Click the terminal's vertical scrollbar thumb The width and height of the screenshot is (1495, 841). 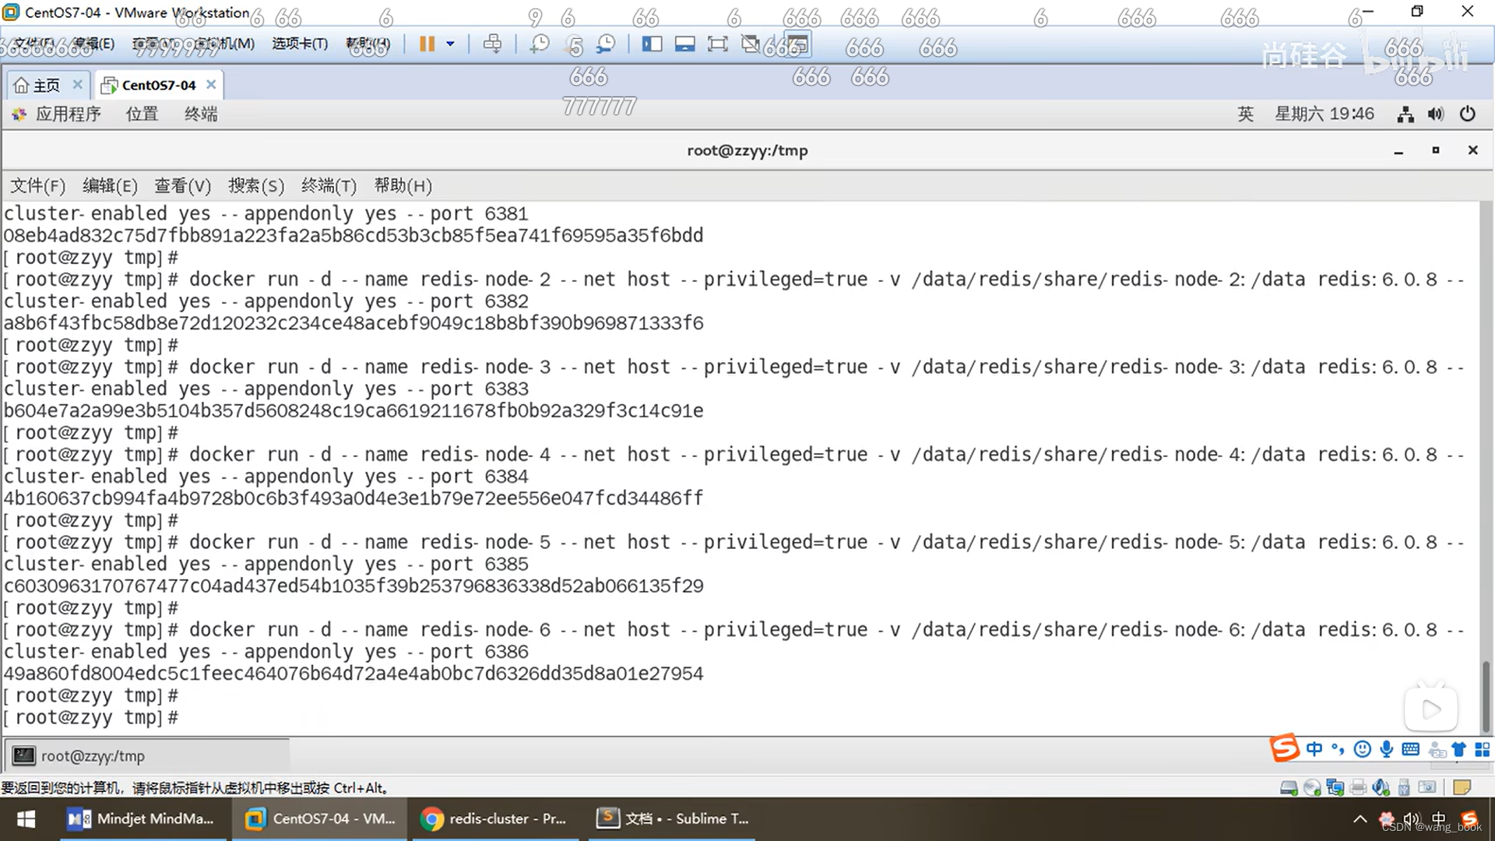point(1485,697)
